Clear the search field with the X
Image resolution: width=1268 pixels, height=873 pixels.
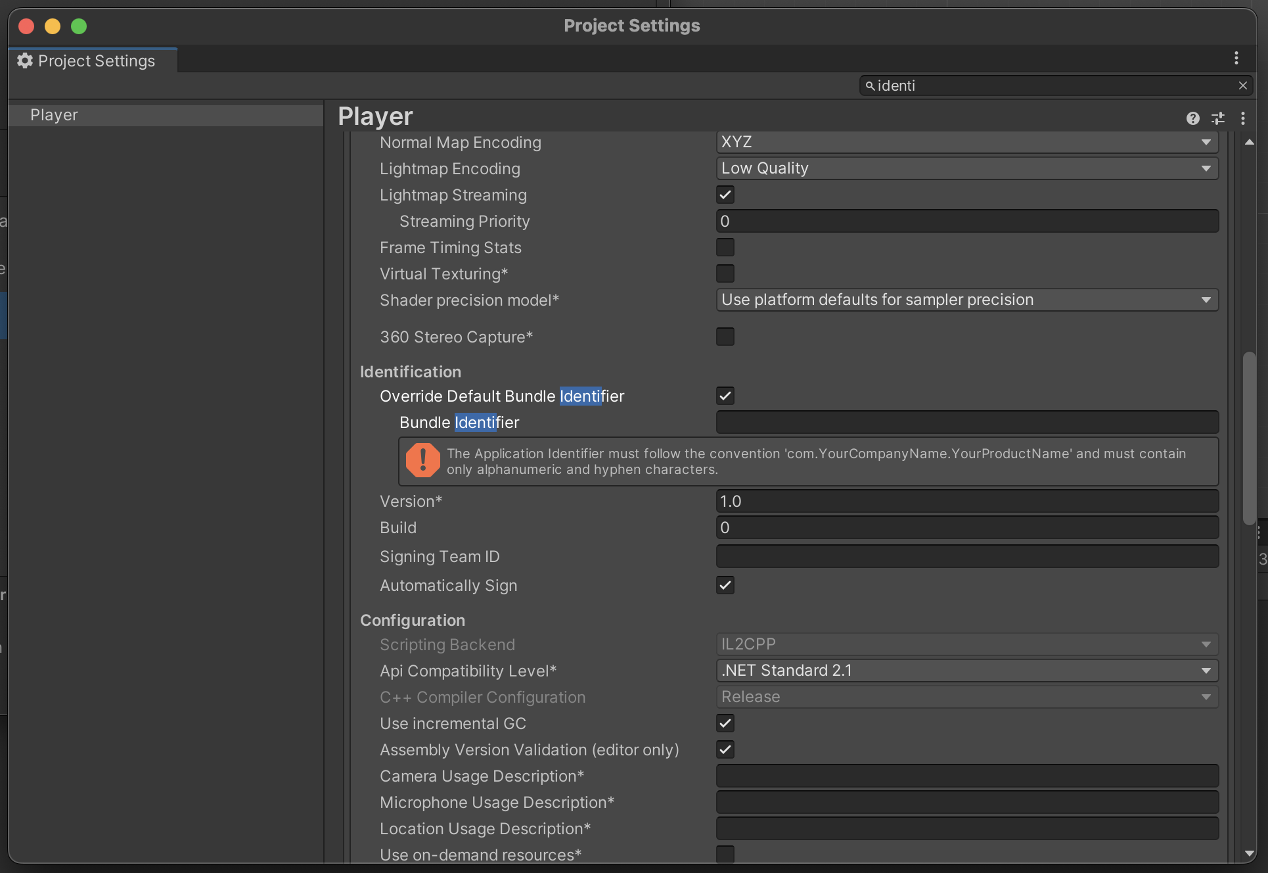[1242, 85]
